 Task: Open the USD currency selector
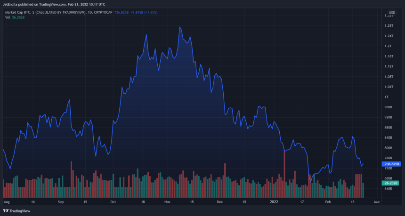(392, 12)
